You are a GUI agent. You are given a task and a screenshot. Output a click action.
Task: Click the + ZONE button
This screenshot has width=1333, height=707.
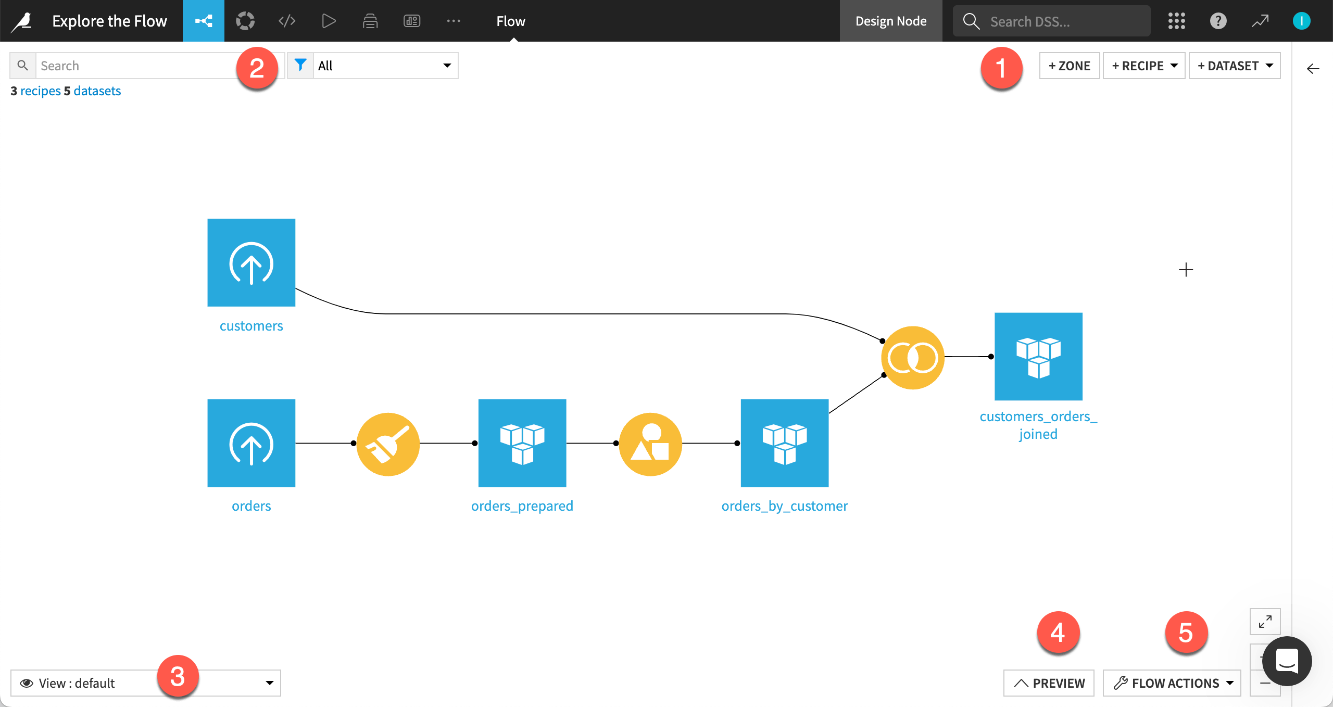coord(1069,65)
